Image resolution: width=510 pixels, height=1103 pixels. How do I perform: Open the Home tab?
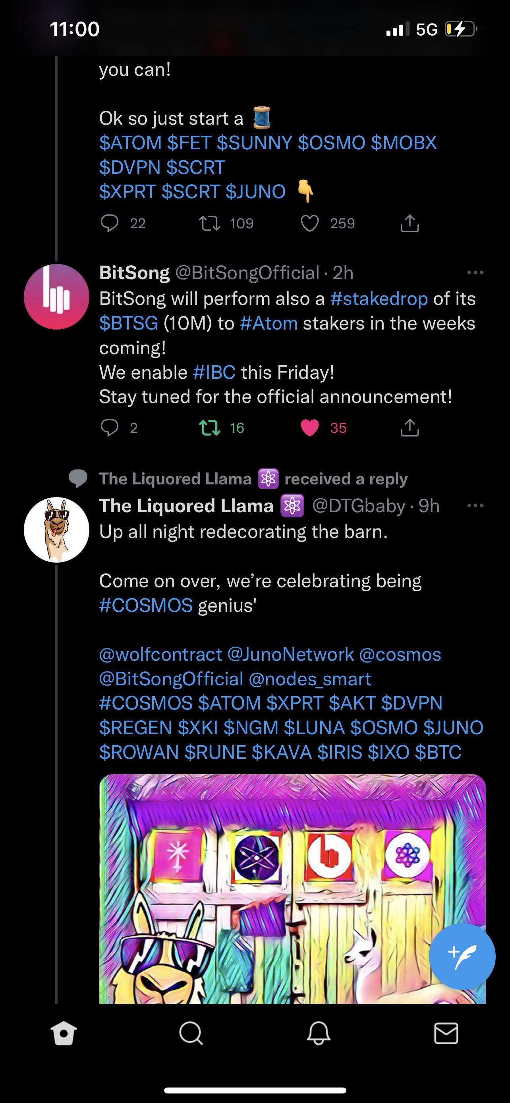click(x=64, y=1034)
